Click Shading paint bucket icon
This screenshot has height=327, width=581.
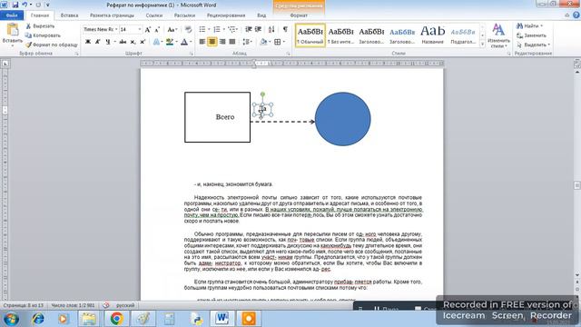click(x=263, y=42)
